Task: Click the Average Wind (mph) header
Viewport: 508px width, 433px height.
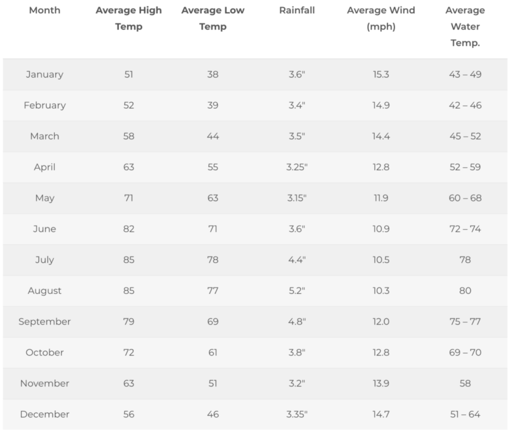Action: coord(381,19)
